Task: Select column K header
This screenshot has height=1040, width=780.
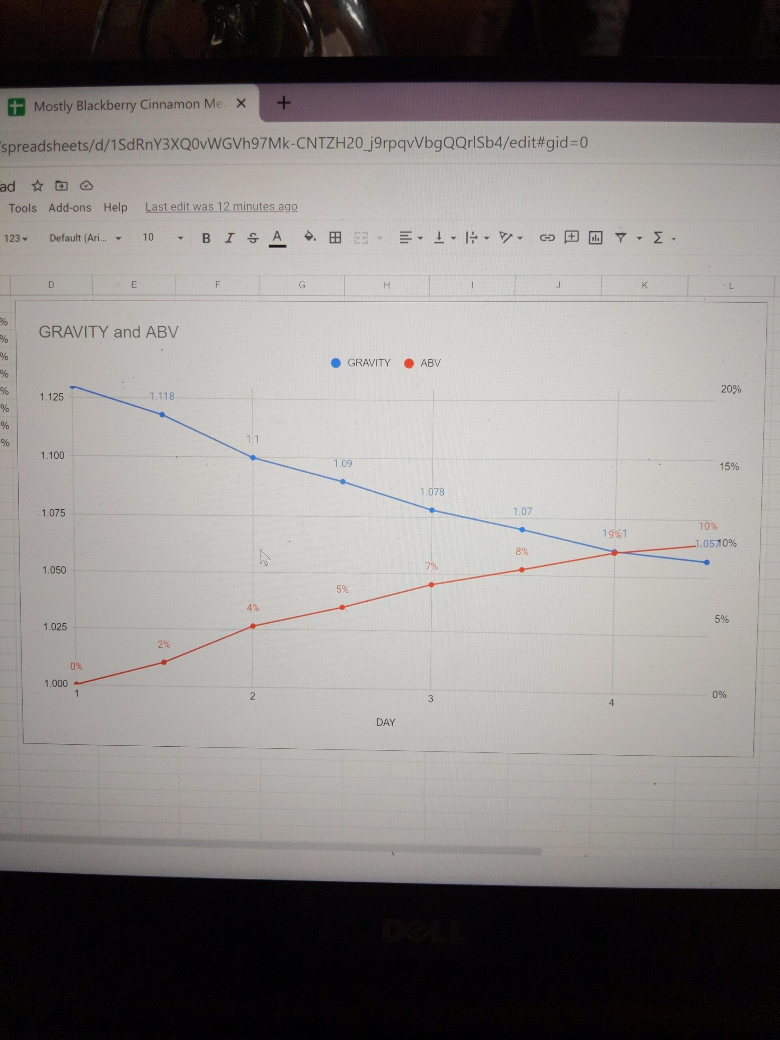Action: pyautogui.click(x=645, y=285)
